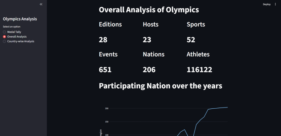
Task: Click the Athletes metric label
Action: 198,54
